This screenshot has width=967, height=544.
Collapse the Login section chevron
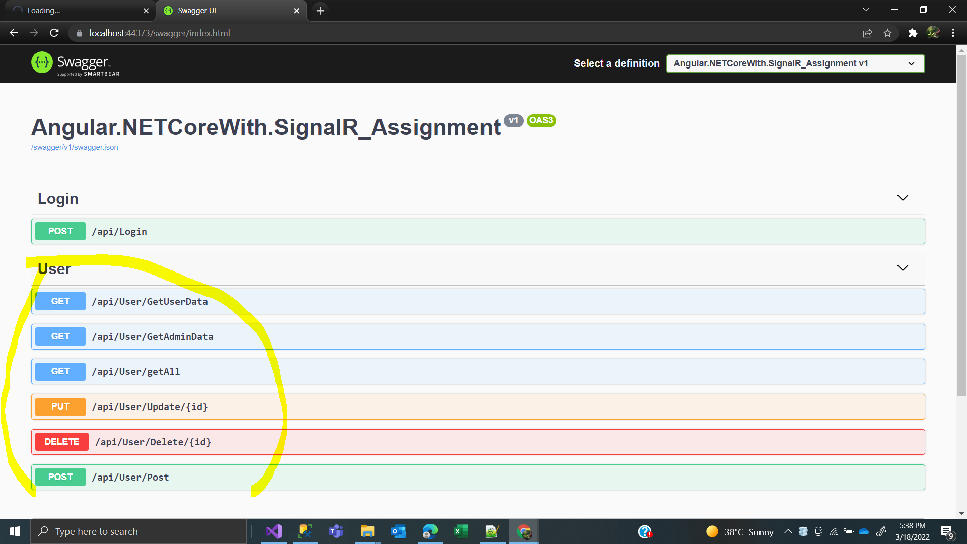(903, 198)
